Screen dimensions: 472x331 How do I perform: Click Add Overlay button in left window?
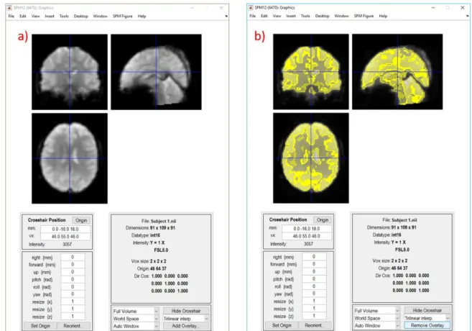coord(186,326)
